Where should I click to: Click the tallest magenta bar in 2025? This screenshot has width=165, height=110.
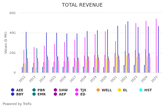156,46
